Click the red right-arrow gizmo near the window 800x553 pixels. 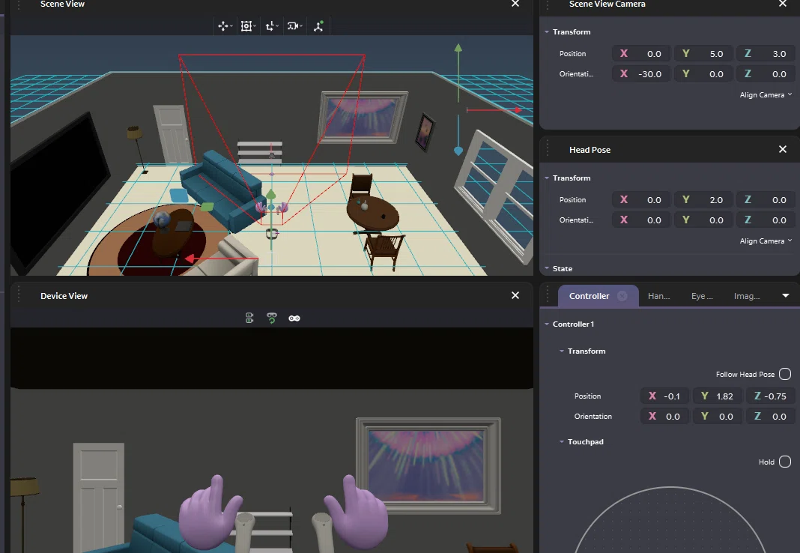pos(518,109)
